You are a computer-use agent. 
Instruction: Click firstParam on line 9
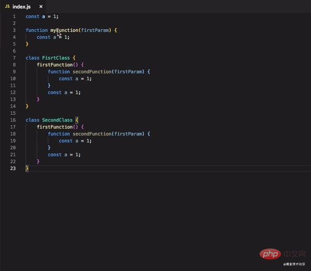pyautogui.click(x=128, y=72)
